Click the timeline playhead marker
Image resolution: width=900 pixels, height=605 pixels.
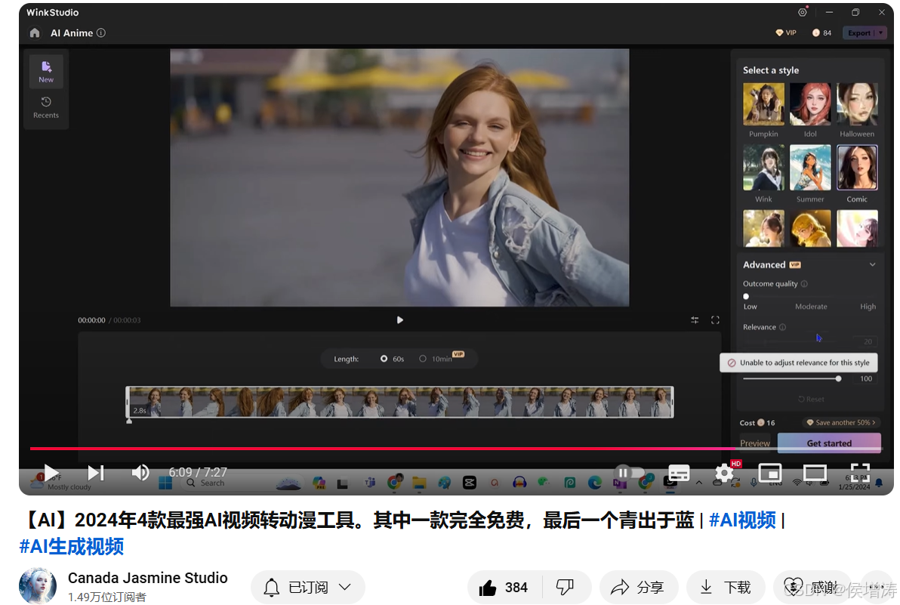coord(129,421)
